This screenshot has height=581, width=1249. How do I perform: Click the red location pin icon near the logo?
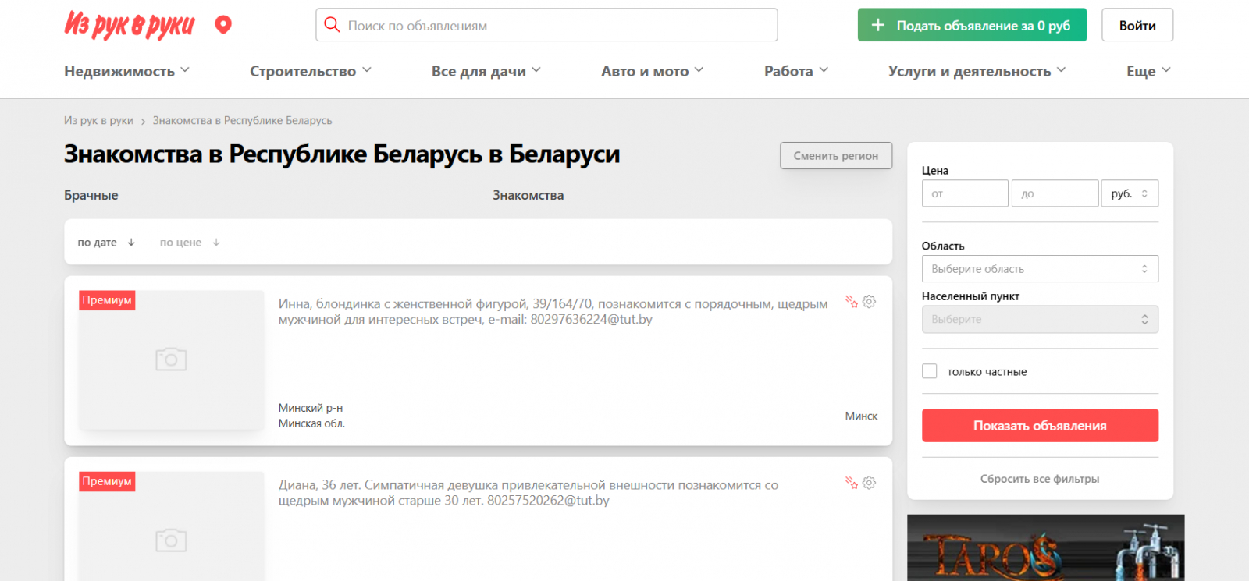coord(223,25)
